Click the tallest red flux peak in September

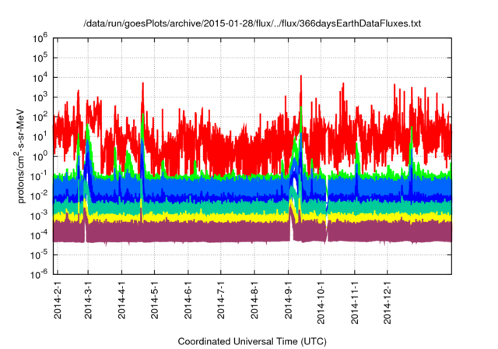click(x=301, y=92)
